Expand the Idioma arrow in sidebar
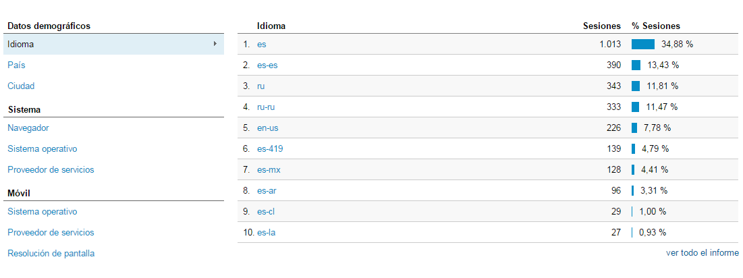This screenshot has width=743, height=278. (x=215, y=44)
